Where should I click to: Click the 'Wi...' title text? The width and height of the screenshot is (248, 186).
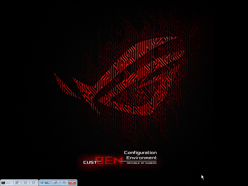[47, 183]
